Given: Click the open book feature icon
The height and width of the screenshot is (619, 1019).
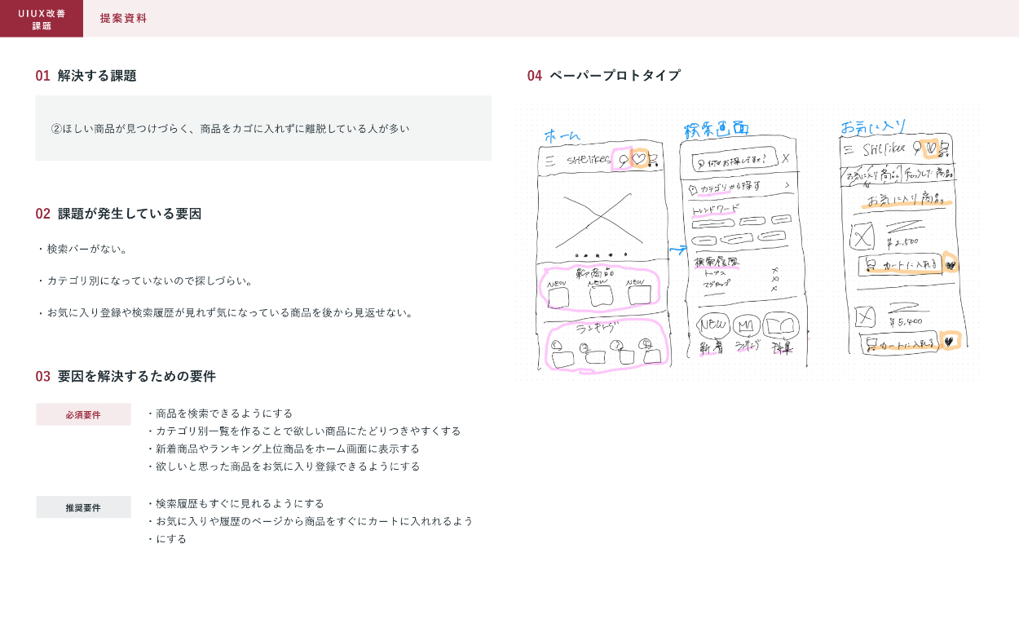Looking at the screenshot, I should coord(781,326).
